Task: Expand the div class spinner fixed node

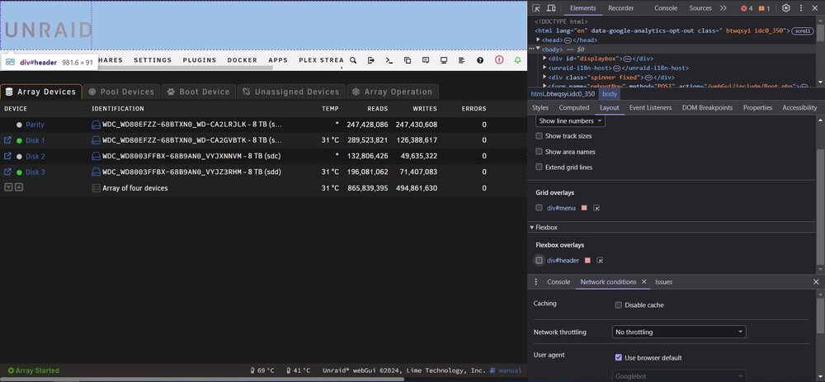Action: click(544, 78)
